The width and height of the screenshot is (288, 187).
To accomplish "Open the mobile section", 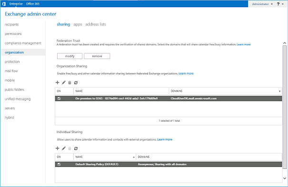I will coord(10,80).
